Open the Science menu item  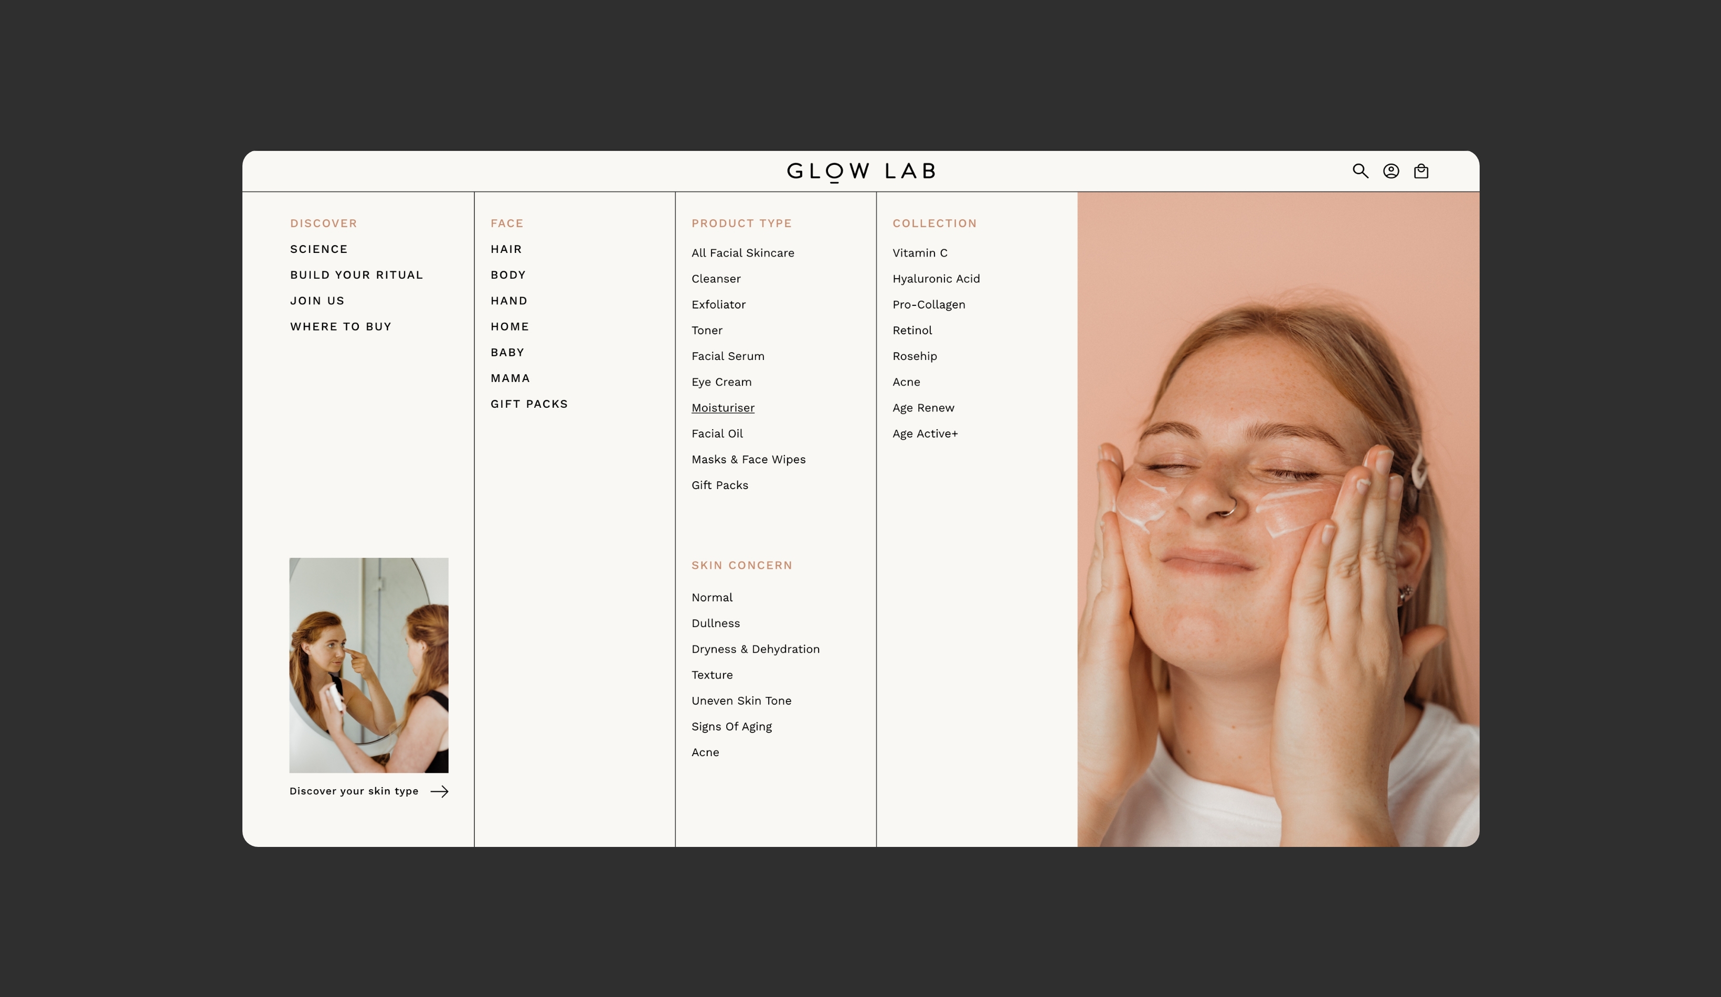tap(319, 249)
